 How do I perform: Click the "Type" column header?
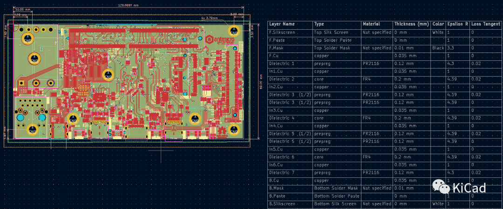click(x=337, y=24)
